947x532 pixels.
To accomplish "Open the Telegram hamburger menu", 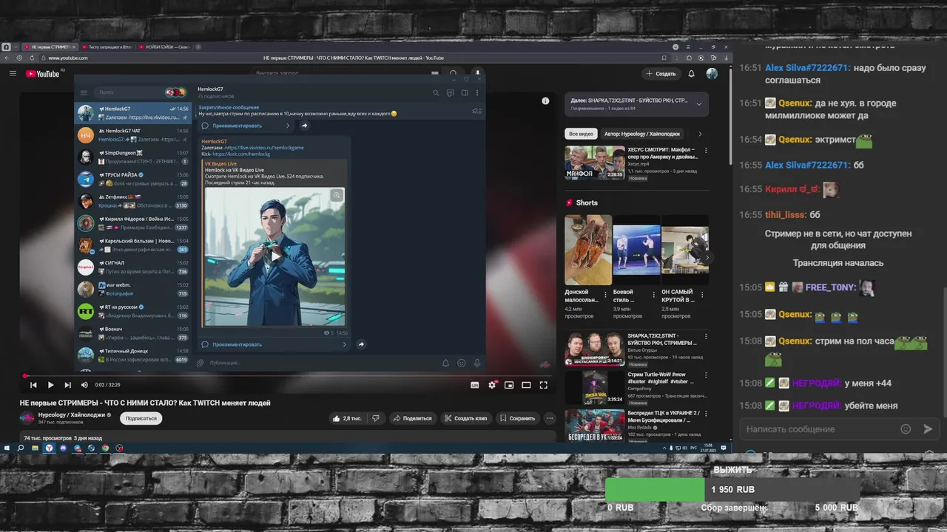I will click(x=84, y=92).
